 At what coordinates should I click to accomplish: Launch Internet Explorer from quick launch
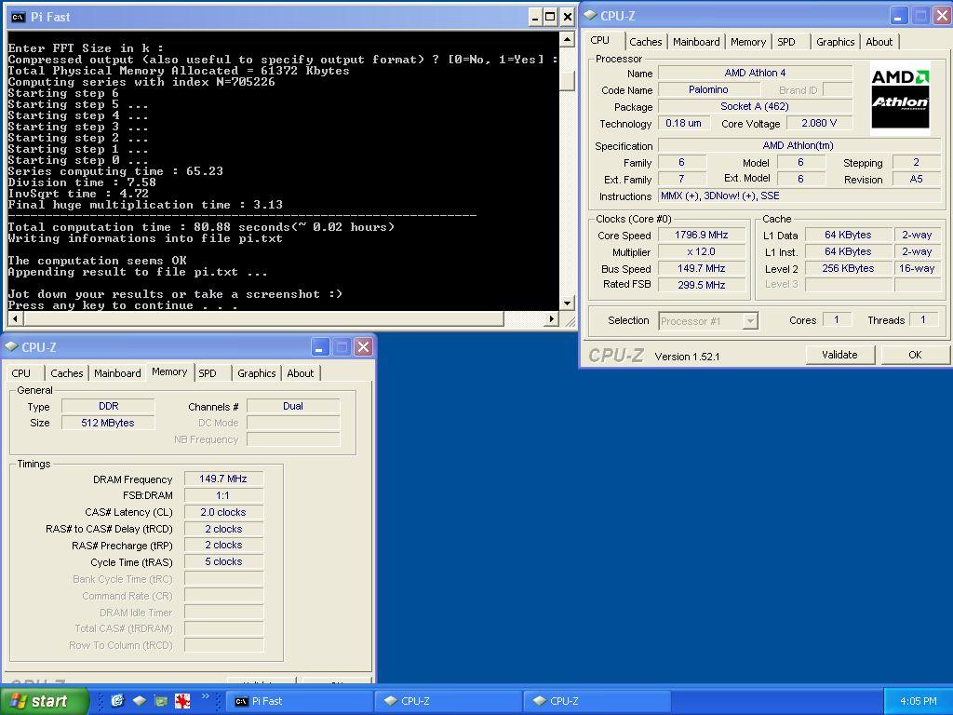pos(117,701)
